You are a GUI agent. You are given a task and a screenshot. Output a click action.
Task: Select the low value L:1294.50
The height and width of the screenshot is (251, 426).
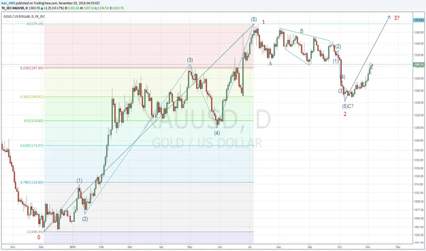[x=102, y=8]
